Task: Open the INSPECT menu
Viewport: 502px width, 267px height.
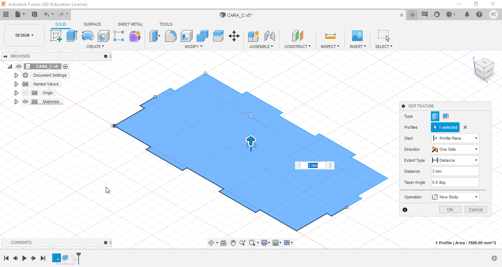Action: (x=330, y=47)
